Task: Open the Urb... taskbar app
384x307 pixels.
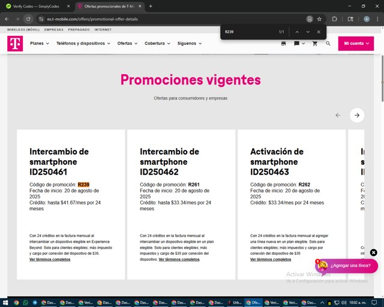Action: (x=235, y=303)
